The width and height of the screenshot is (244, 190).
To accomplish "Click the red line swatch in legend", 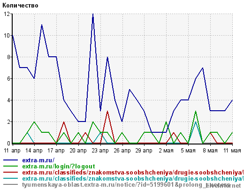I will tap(10, 172).
